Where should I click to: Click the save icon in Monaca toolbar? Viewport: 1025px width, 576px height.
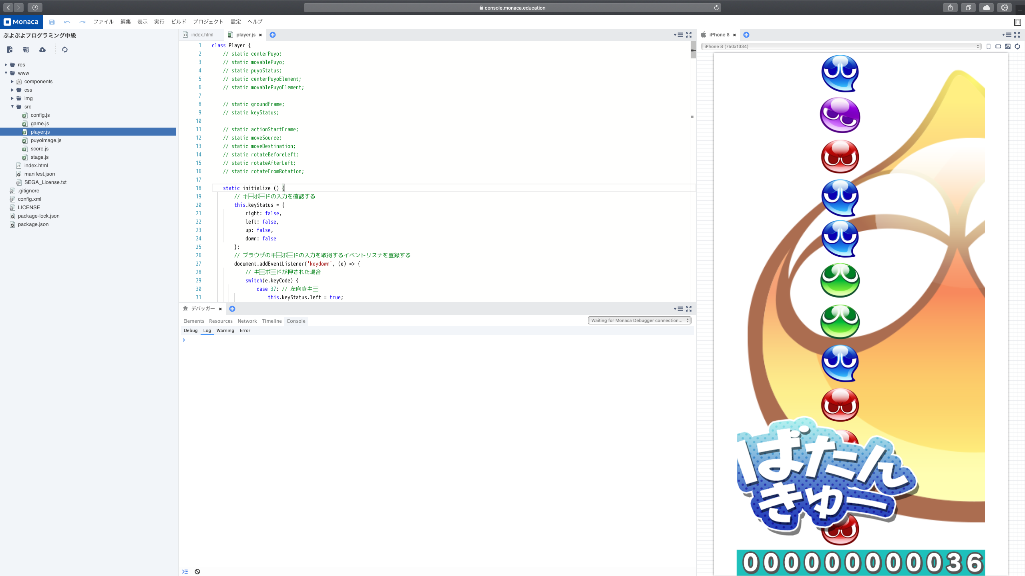pos(52,22)
